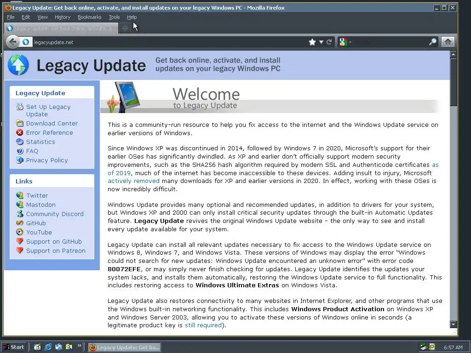Select the Legacy Update browser tab
The image size is (471, 353).
61,28
